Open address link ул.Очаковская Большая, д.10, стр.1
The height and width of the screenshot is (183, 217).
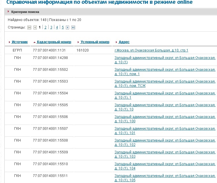click(151, 50)
